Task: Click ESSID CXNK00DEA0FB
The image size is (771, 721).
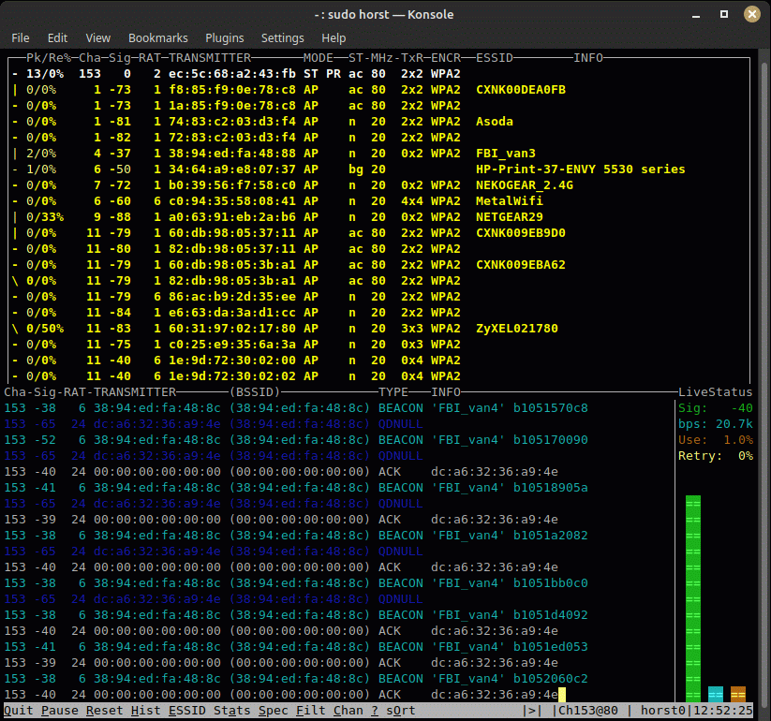Action: point(521,90)
